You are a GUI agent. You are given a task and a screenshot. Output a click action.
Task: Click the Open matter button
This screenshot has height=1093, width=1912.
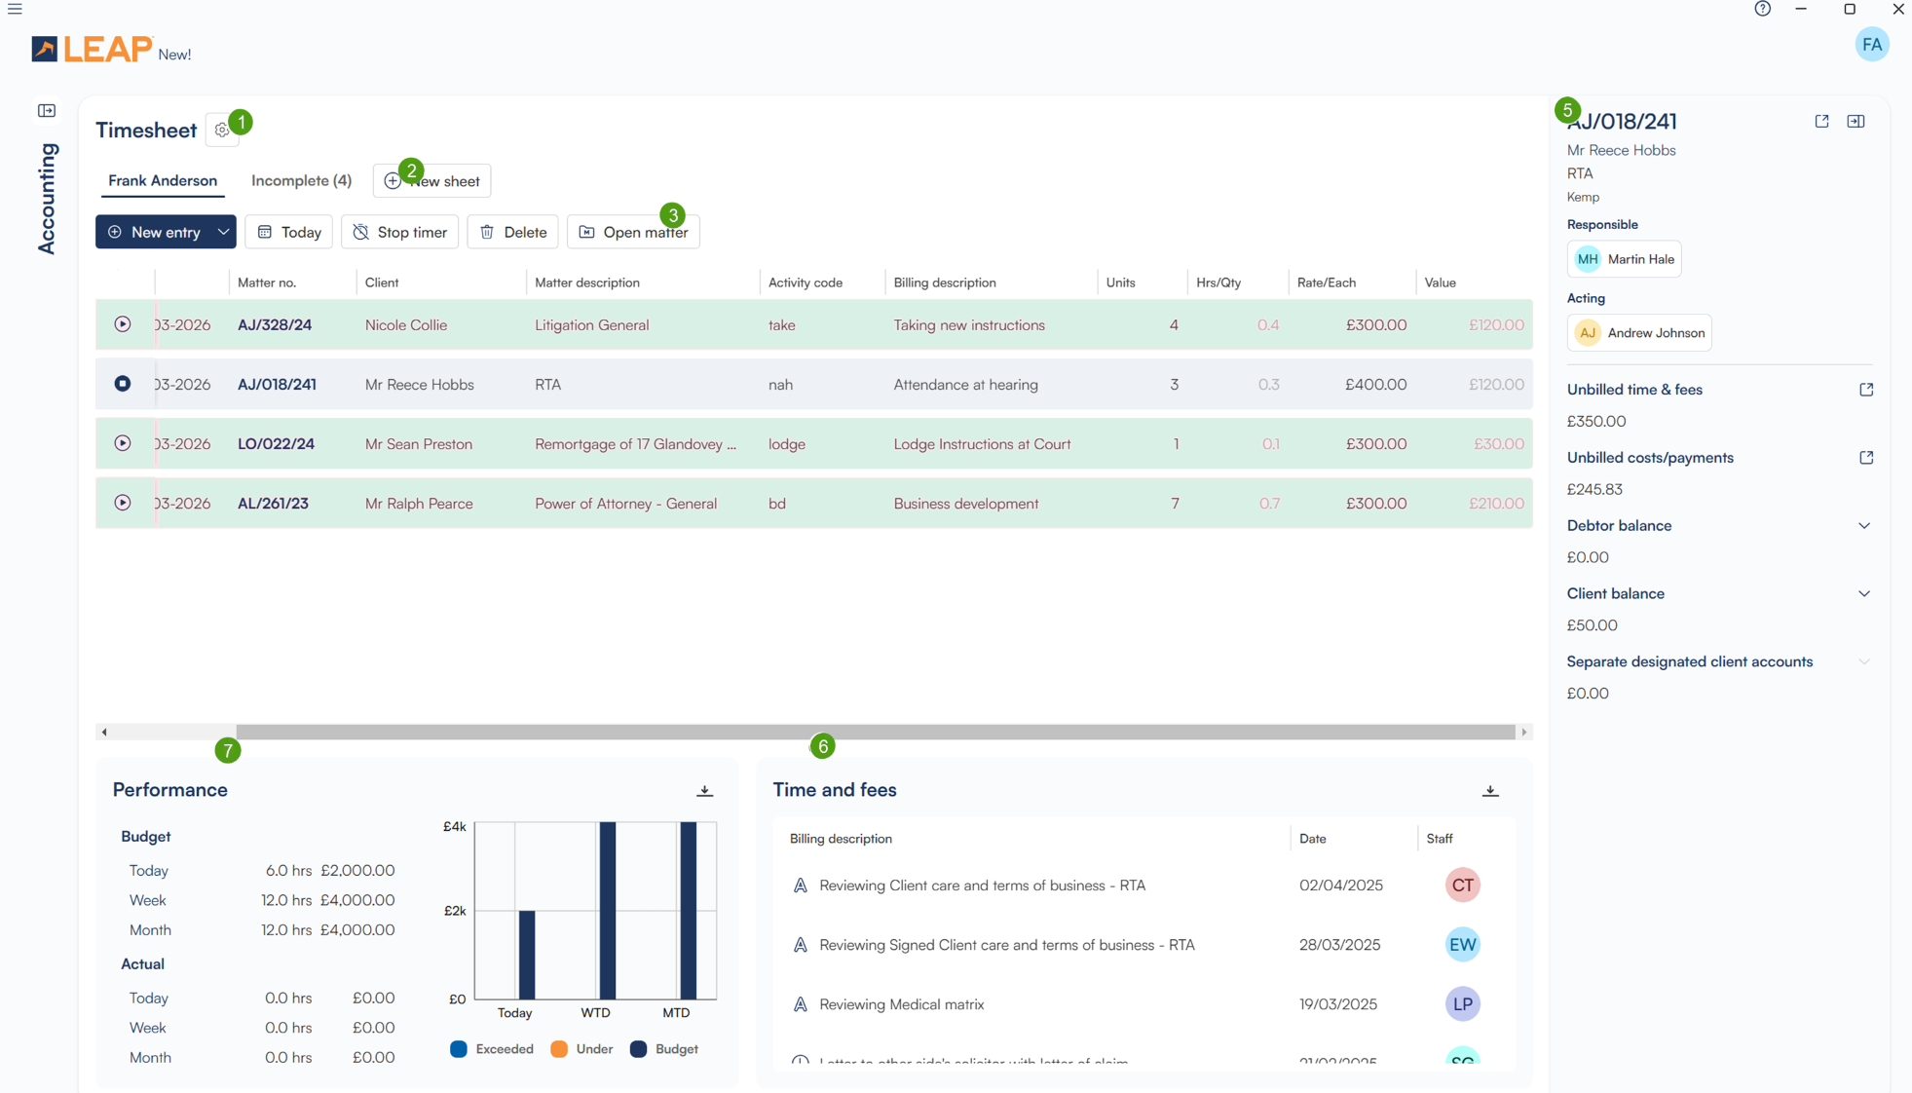click(x=633, y=232)
